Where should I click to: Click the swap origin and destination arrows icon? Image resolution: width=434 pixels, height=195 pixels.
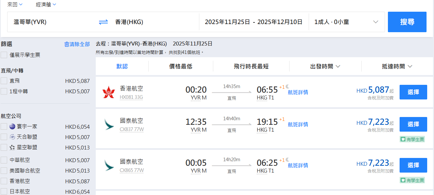[x=103, y=22]
